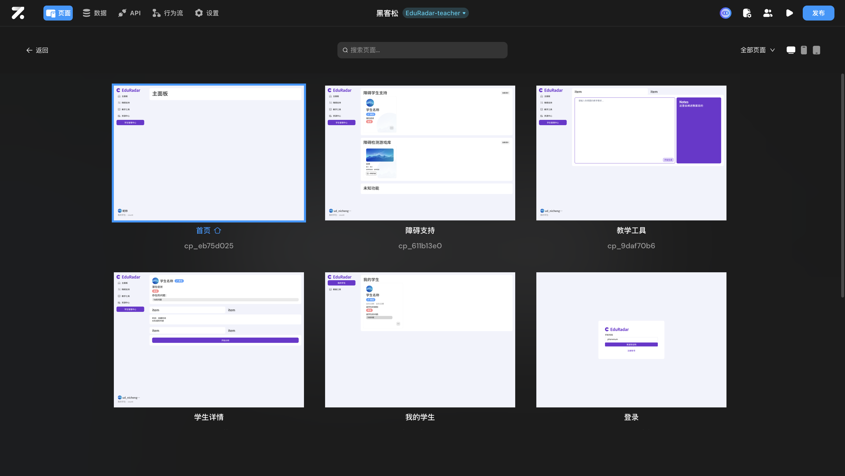845x476 pixels.
Task: Open the collaborators people icon
Action: 768,13
